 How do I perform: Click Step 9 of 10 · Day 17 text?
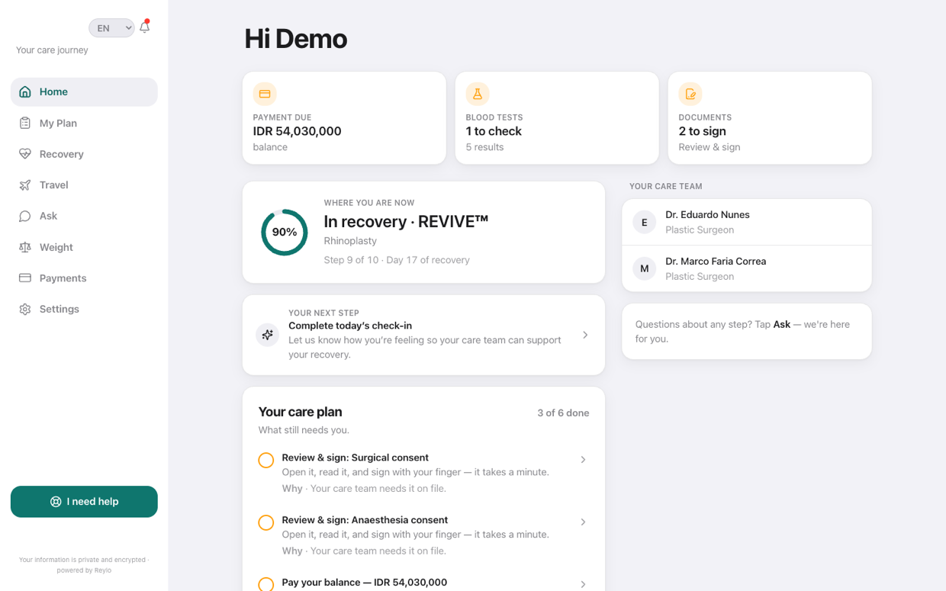click(x=397, y=260)
